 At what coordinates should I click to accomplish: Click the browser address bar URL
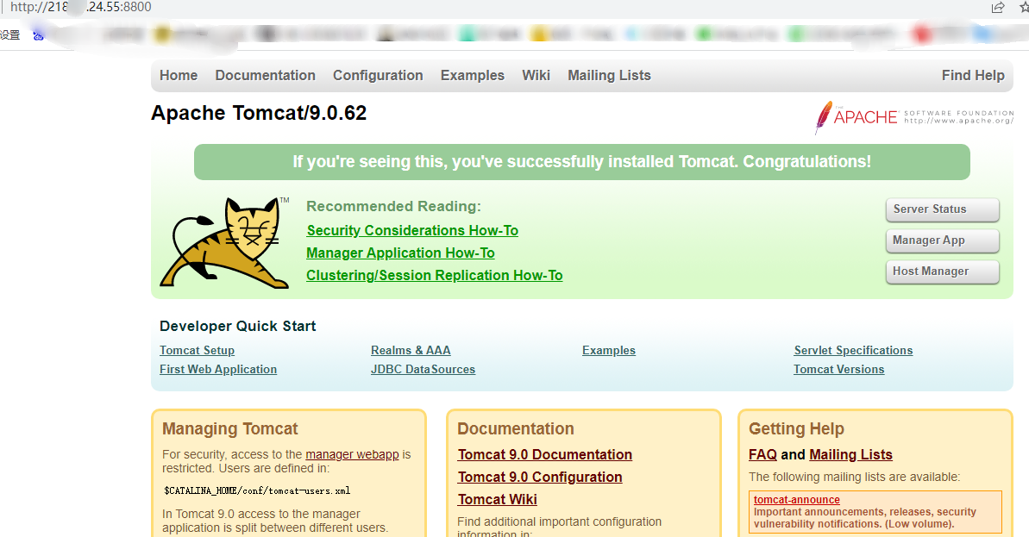[x=81, y=7]
